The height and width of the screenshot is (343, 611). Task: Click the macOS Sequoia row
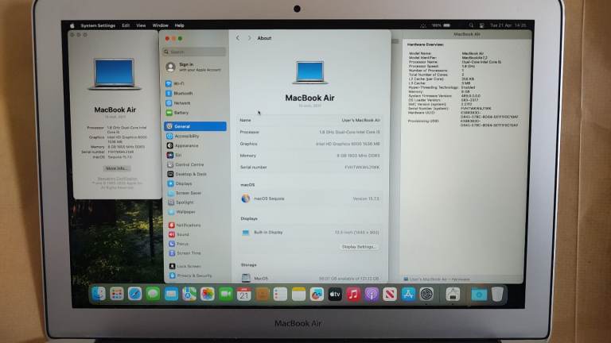coord(309,198)
